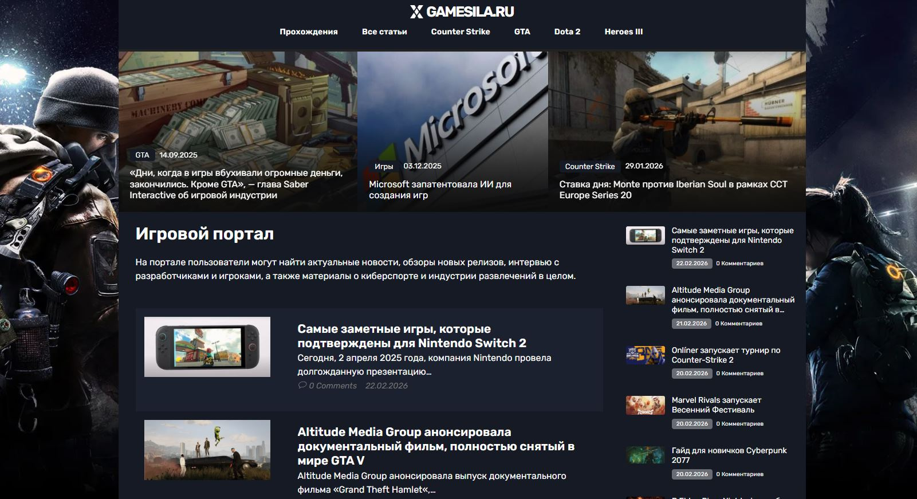Open the article Microsoft запатентовала ИИ для создания игр
917x499 pixels.
[x=440, y=190]
